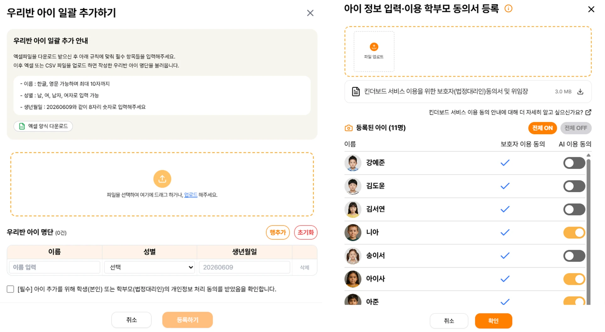The image size is (605, 332).
Task: Click the orange info icon beside the title
Action: coord(508,8)
